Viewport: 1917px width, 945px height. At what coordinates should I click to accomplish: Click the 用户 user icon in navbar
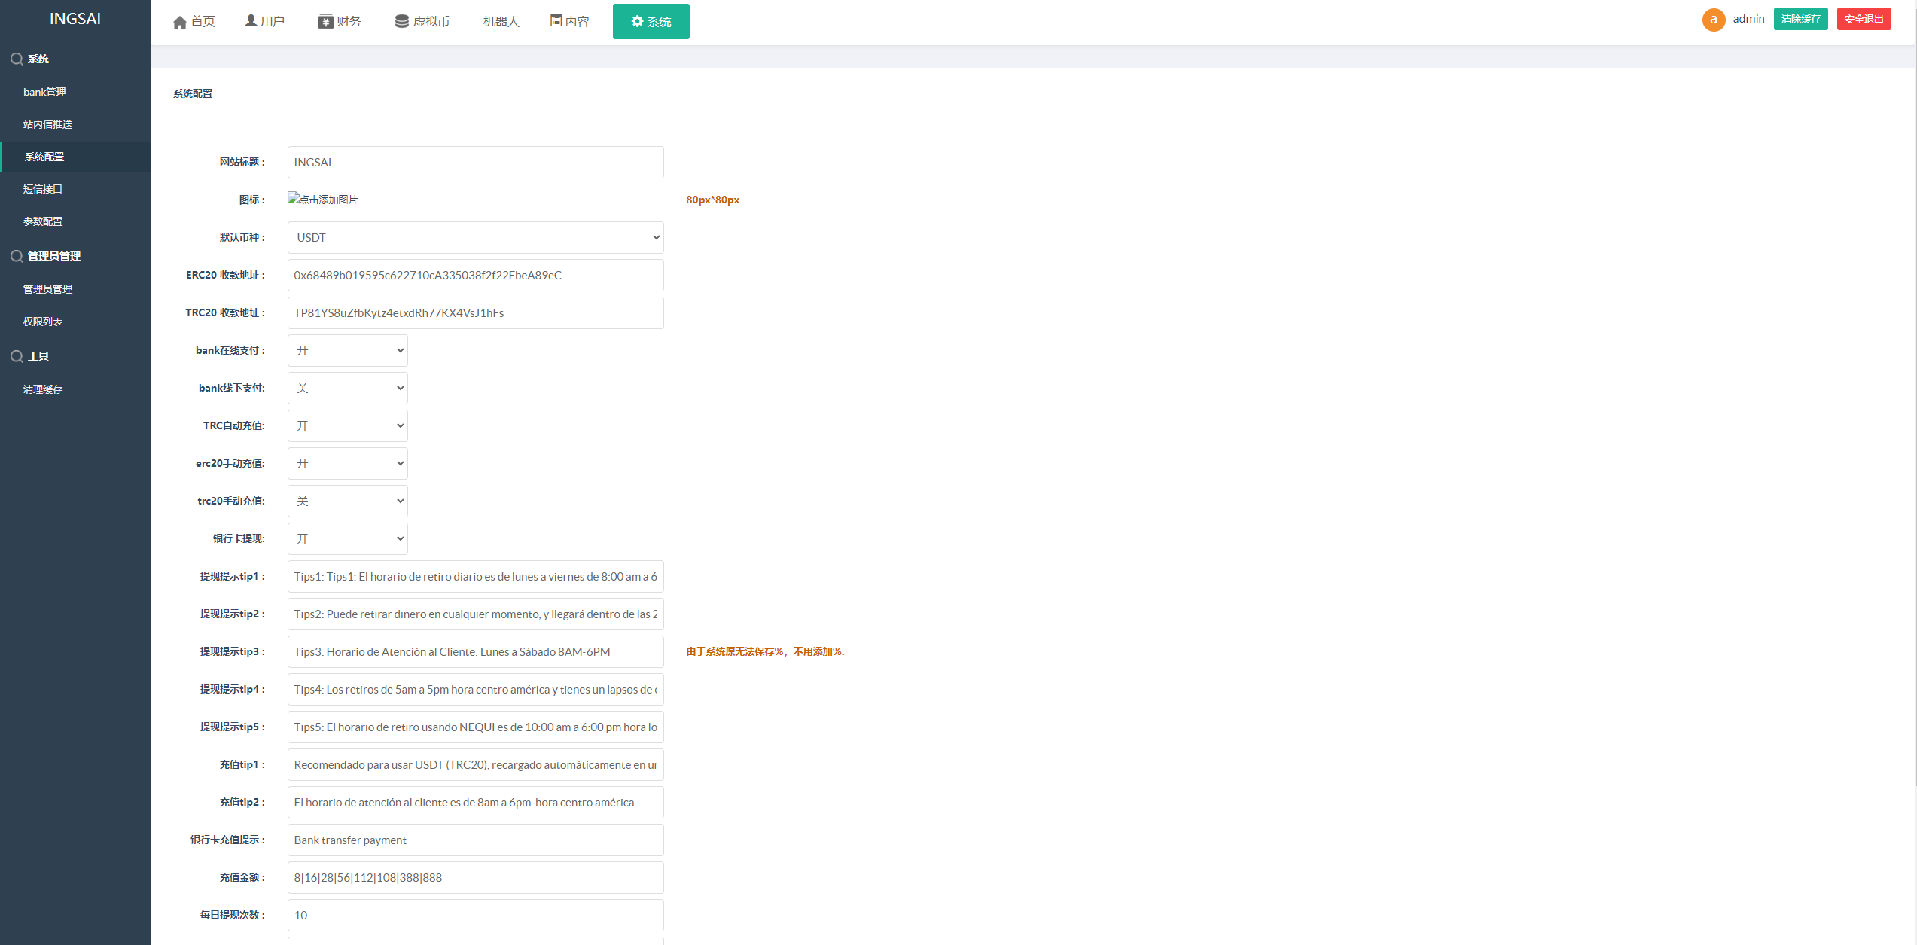click(x=261, y=21)
